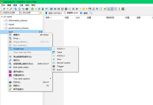Viewport: 153px width, 105px height.
Task: Open the refresh icon dropdown arrow
Action: point(36,9)
